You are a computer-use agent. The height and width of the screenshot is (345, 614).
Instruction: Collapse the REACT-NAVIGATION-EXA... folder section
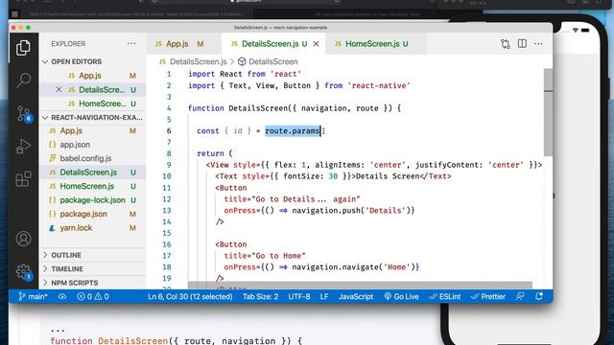[x=92, y=117]
